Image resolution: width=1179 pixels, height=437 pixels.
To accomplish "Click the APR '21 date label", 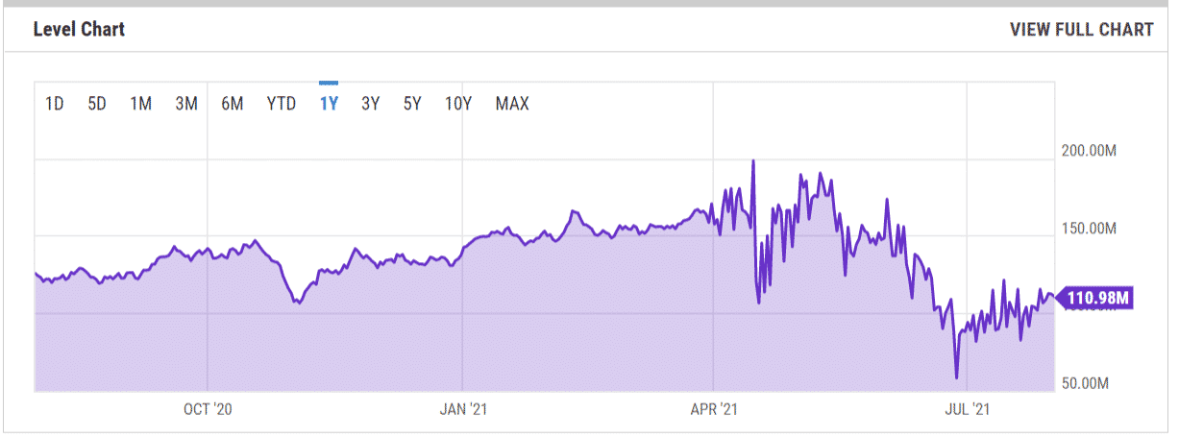I will tap(714, 409).
